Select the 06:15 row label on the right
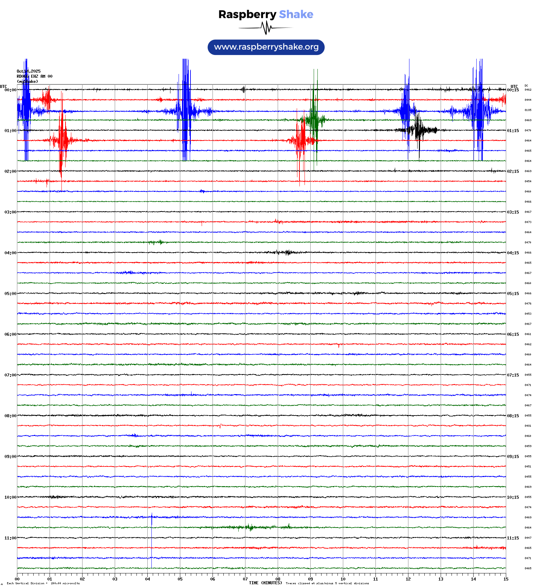This screenshot has height=588, width=533. coord(513,334)
